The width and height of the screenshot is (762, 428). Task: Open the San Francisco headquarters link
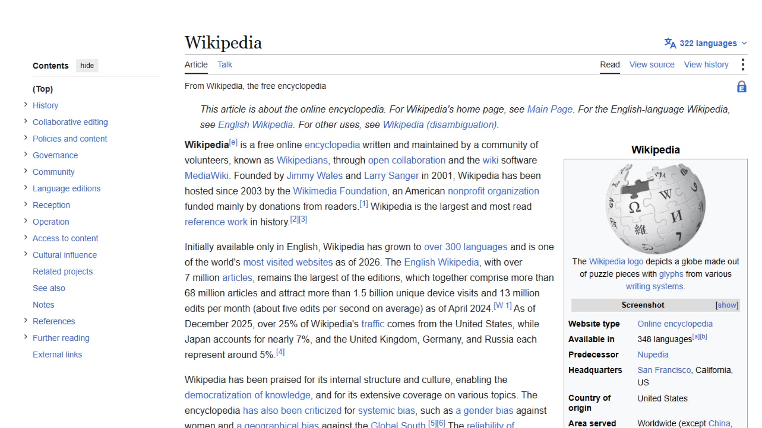(x=664, y=370)
